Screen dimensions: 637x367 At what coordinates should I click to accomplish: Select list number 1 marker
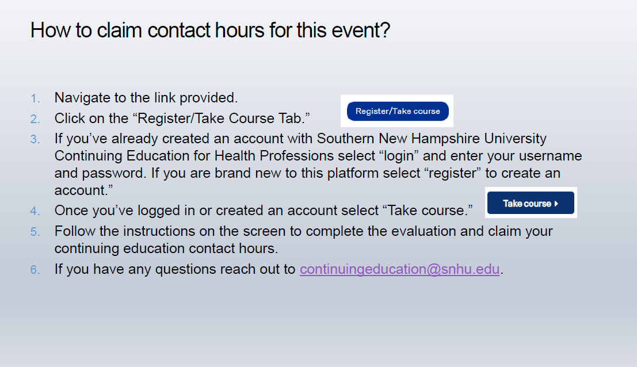(x=36, y=98)
